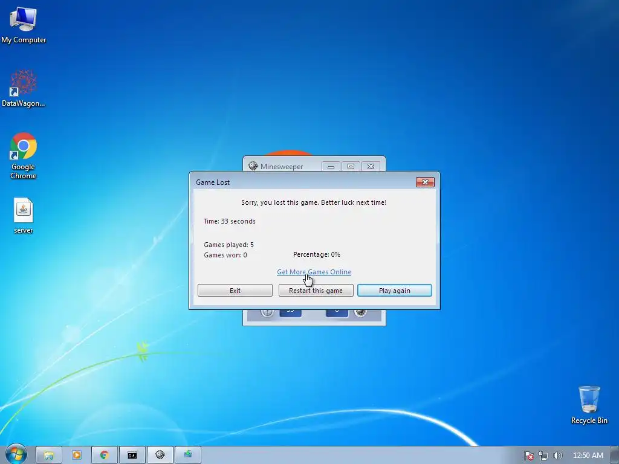Image resolution: width=619 pixels, height=464 pixels.
Task: Click the Game Lost dialog title
Action: pyautogui.click(x=213, y=182)
